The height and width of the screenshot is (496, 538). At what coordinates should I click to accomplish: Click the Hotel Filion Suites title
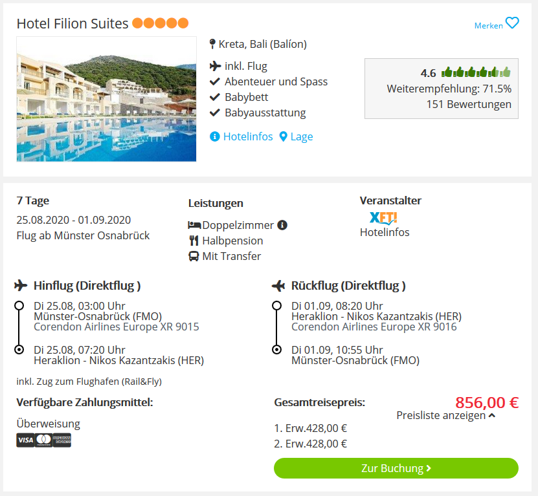pos(73,24)
